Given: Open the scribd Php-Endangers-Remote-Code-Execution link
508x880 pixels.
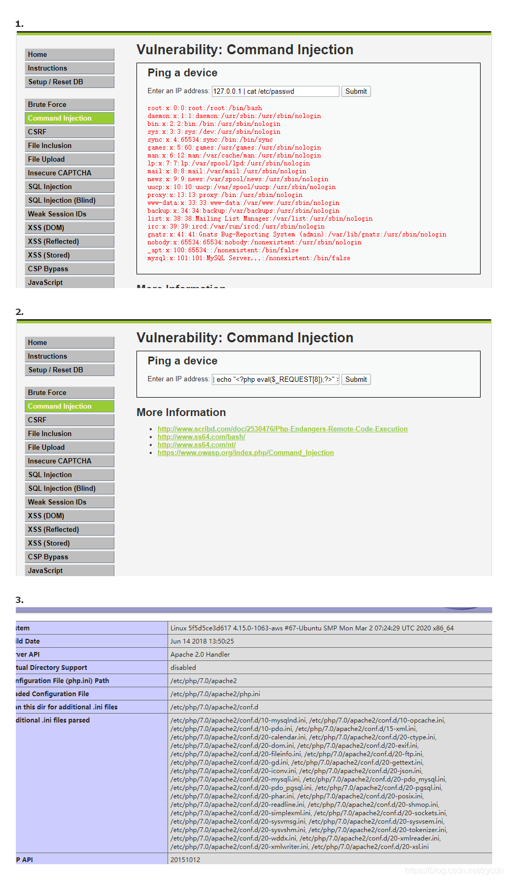Looking at the screenshot, I should pyautogui.click(x=282, y=429).
